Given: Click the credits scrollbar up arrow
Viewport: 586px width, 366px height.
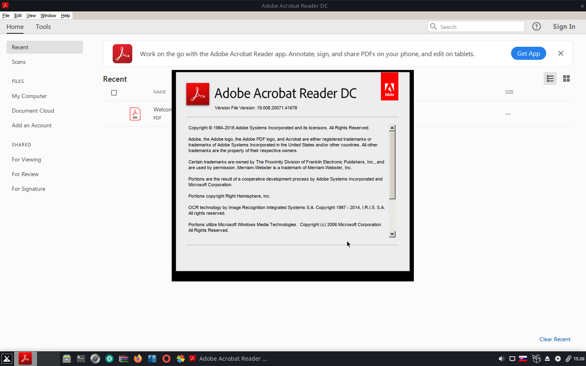Looking at the screenshot, I should (392, 128).
